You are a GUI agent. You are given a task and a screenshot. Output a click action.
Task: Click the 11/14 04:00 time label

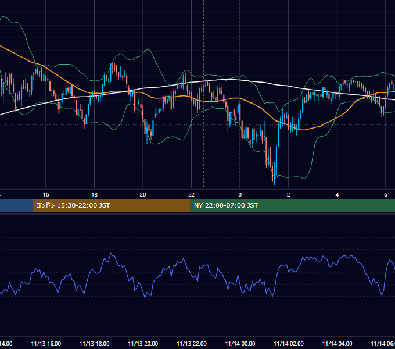(337, 343)
